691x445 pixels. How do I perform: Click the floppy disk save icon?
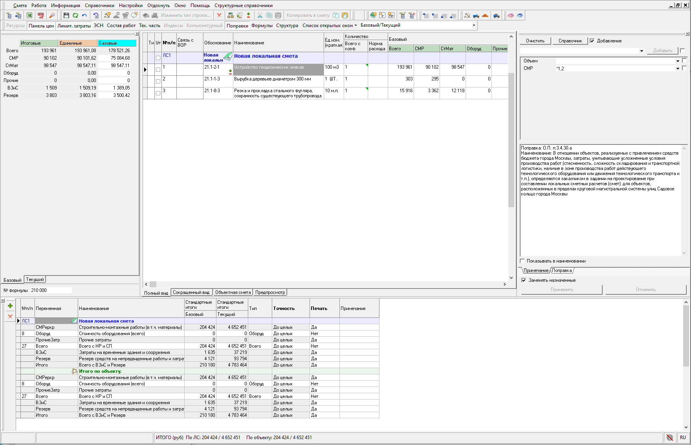click(x=66, y=15)
